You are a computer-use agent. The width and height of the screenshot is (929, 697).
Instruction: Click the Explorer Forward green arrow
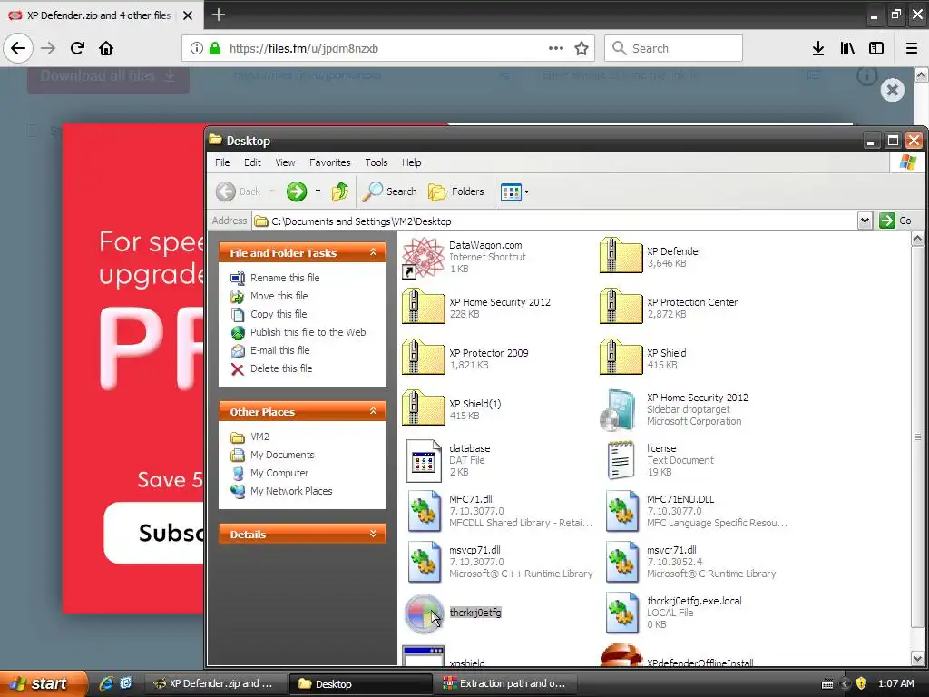coord(297,191)
